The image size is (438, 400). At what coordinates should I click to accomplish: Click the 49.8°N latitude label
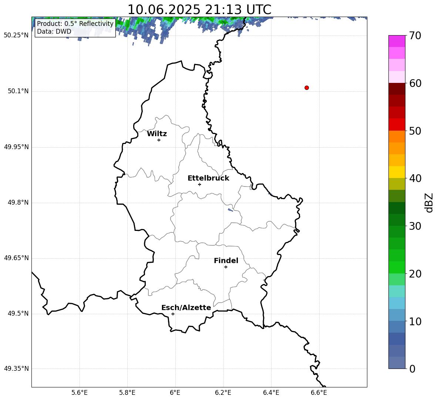pos(18,202)
